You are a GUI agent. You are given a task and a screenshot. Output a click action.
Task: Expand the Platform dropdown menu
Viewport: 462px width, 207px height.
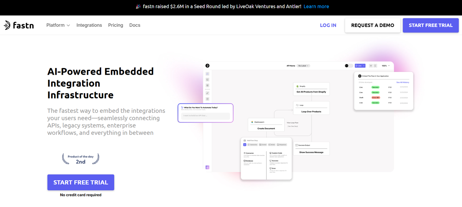tap(58, 25)
